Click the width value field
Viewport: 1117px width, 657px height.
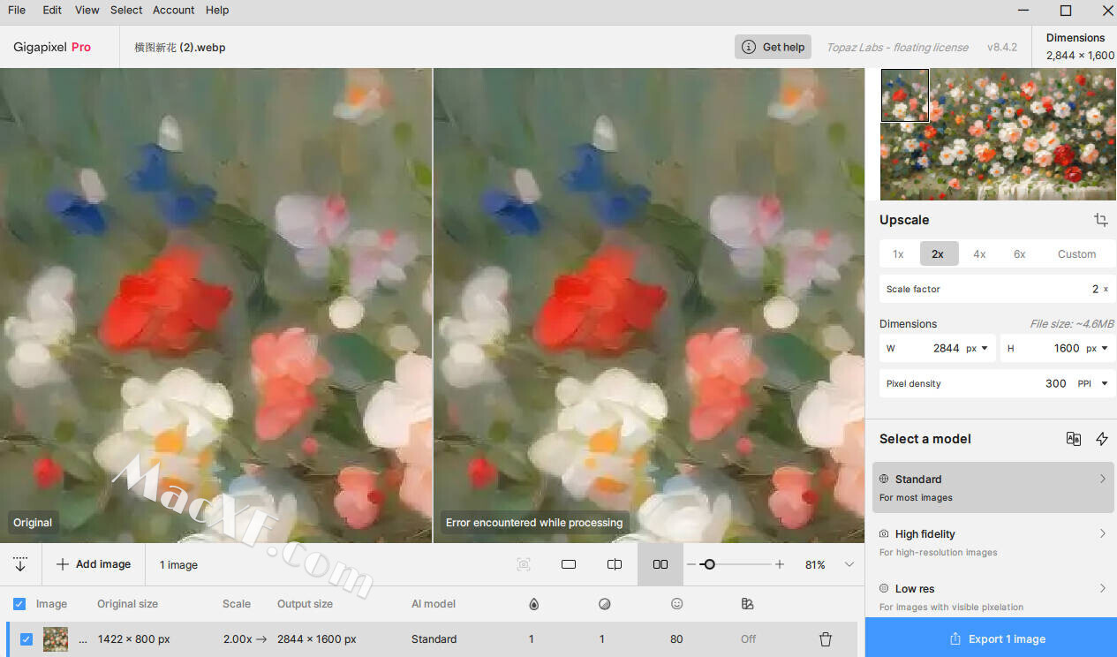coord(947,349)
